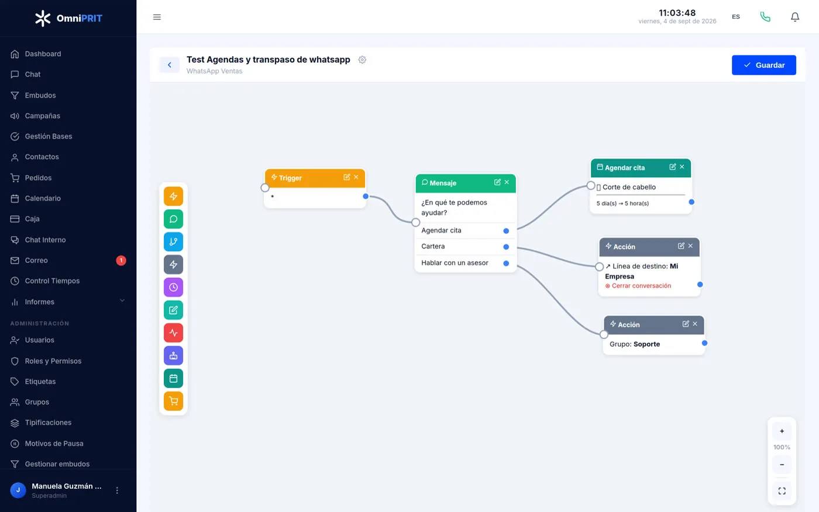Select the Agendar cita option output port

click(506, 231)
